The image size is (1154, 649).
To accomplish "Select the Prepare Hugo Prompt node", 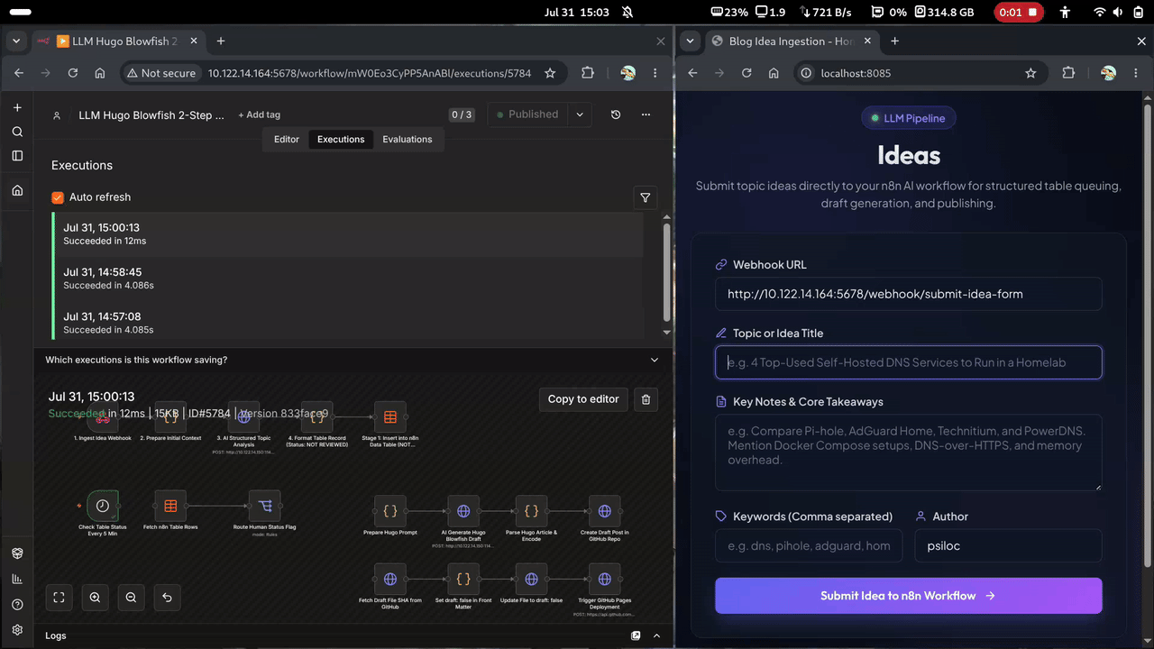I will point(390,511).
